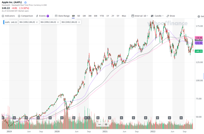
Task: Click the pencil icon beside Draw
Action: coord(168,16)
